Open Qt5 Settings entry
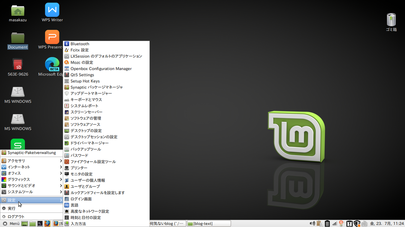This screenshot has height=227, width=405. [x=106, y=75]
